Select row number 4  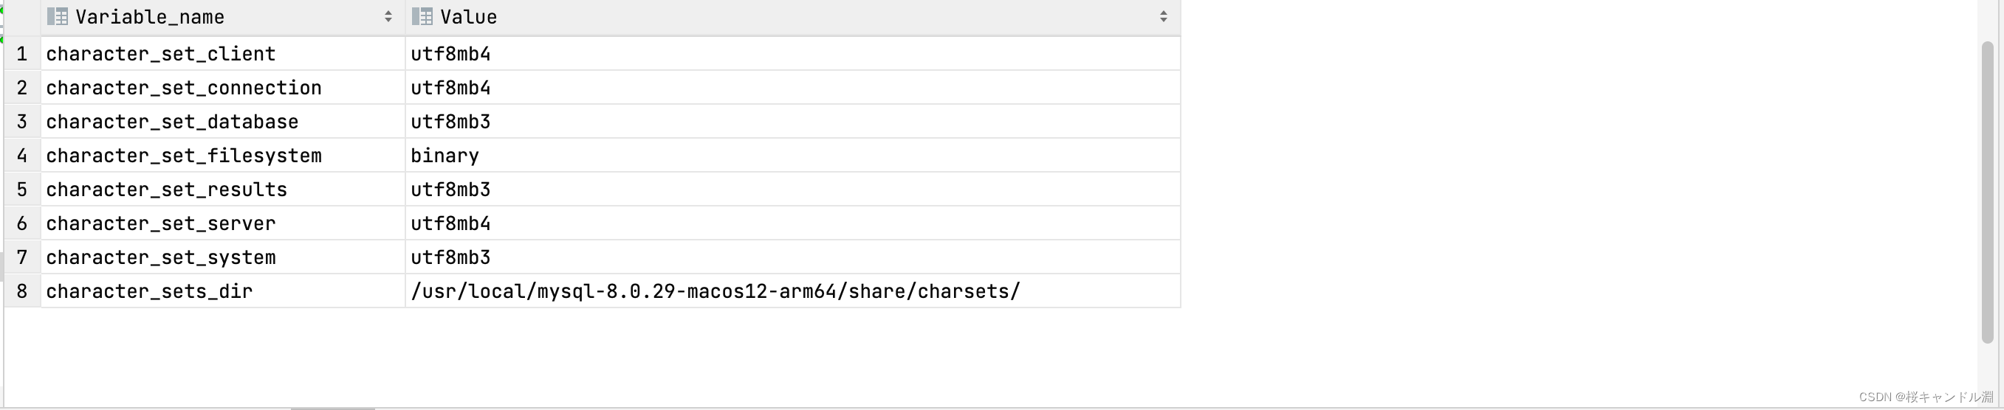pos(22,156)
